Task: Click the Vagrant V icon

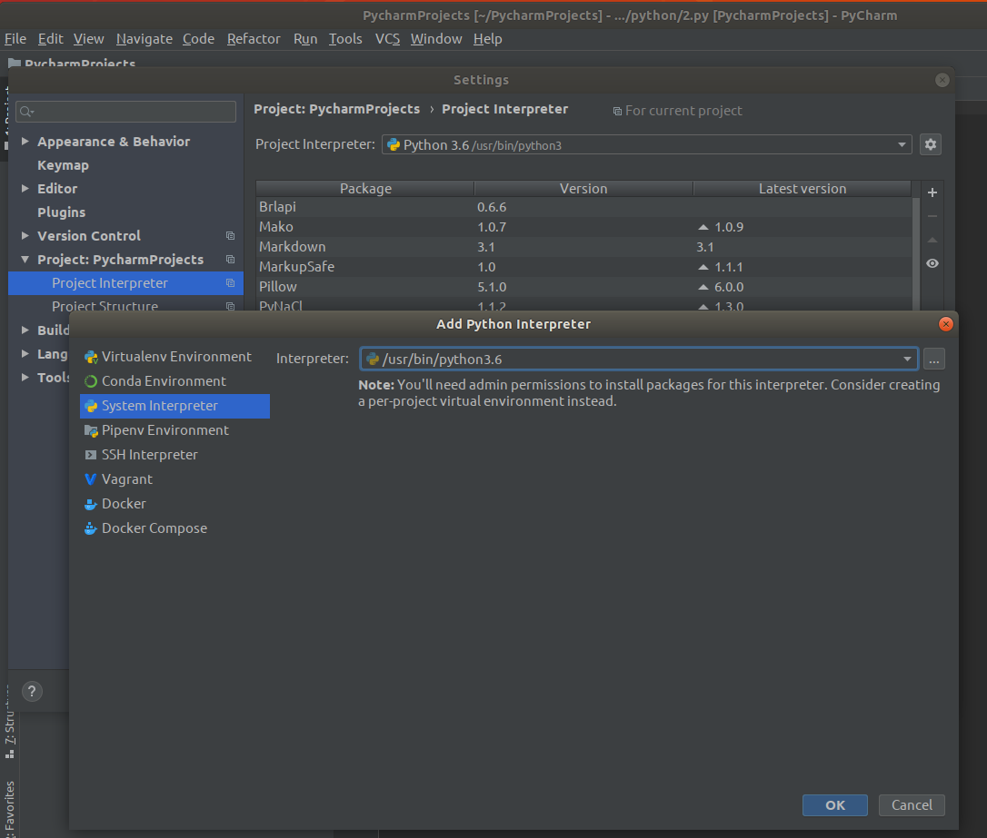Action: (91, 479)
